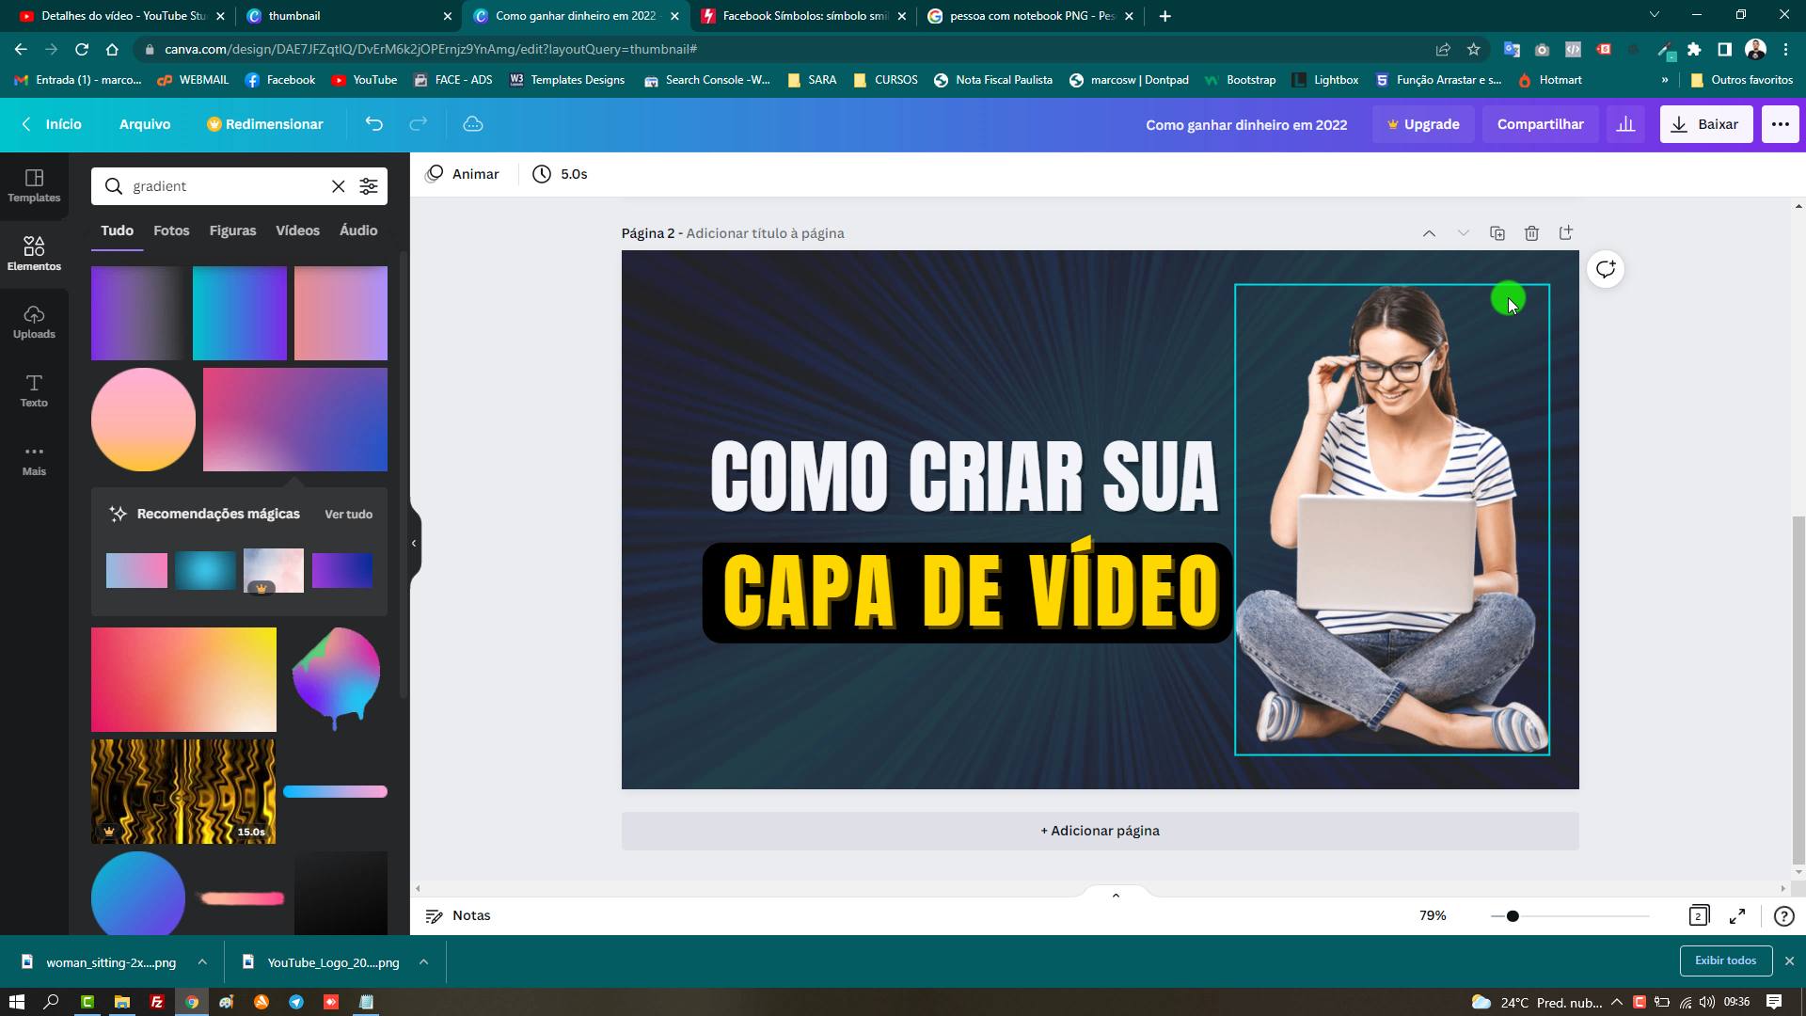Collapse the side panel with the arrow handle

[x=414, y=543]
